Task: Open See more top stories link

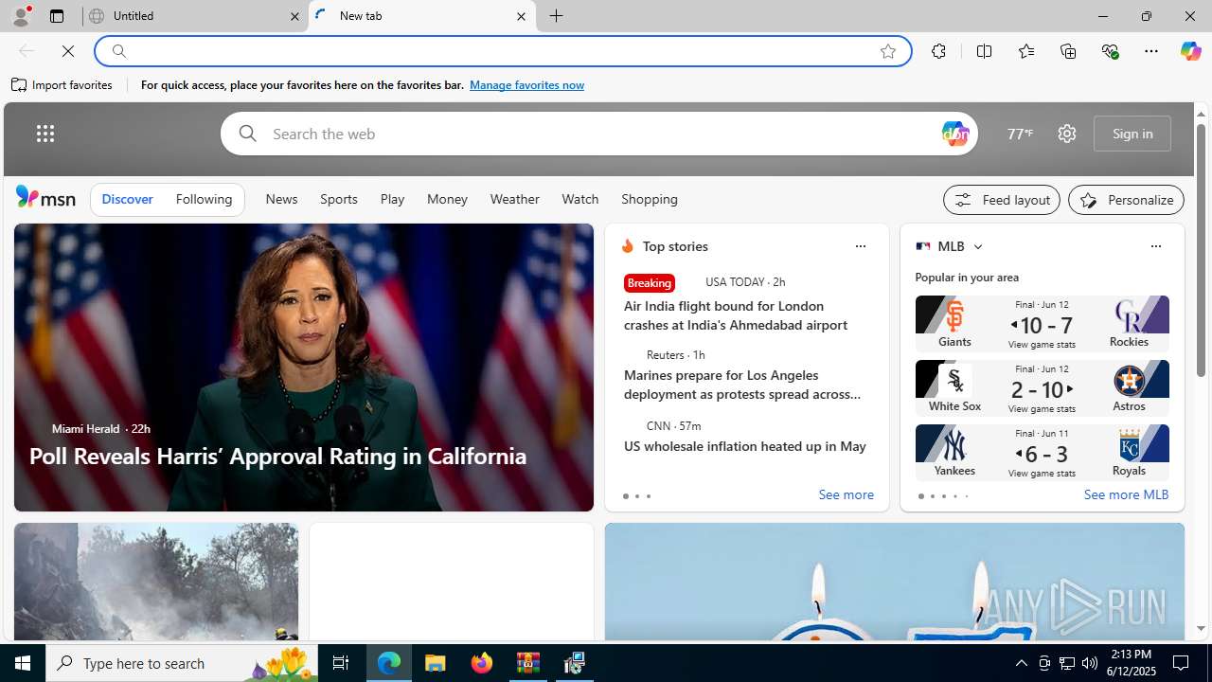Action: (846, 494)
